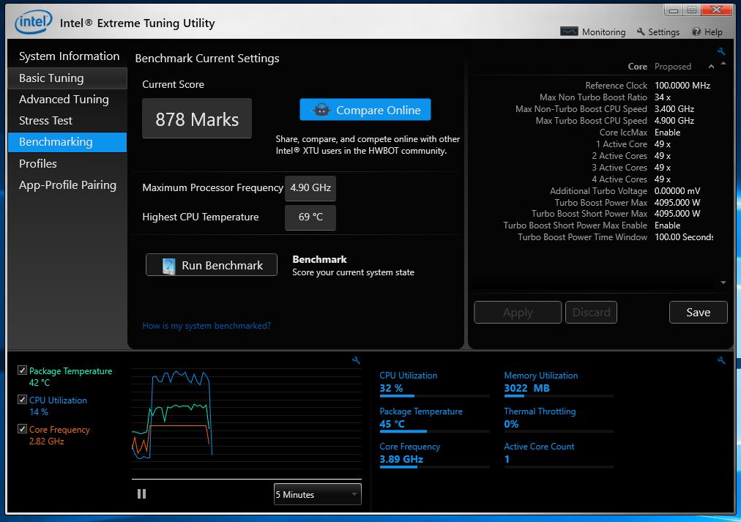The height and width of the screenshot is (522, 741).
Task: Collapse the Core section chevron
Action: [x=711, y=67]
